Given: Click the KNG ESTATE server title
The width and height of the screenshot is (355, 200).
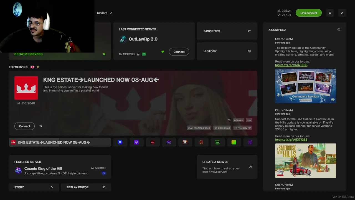Looking at the screenshot, I should point(101,80).
